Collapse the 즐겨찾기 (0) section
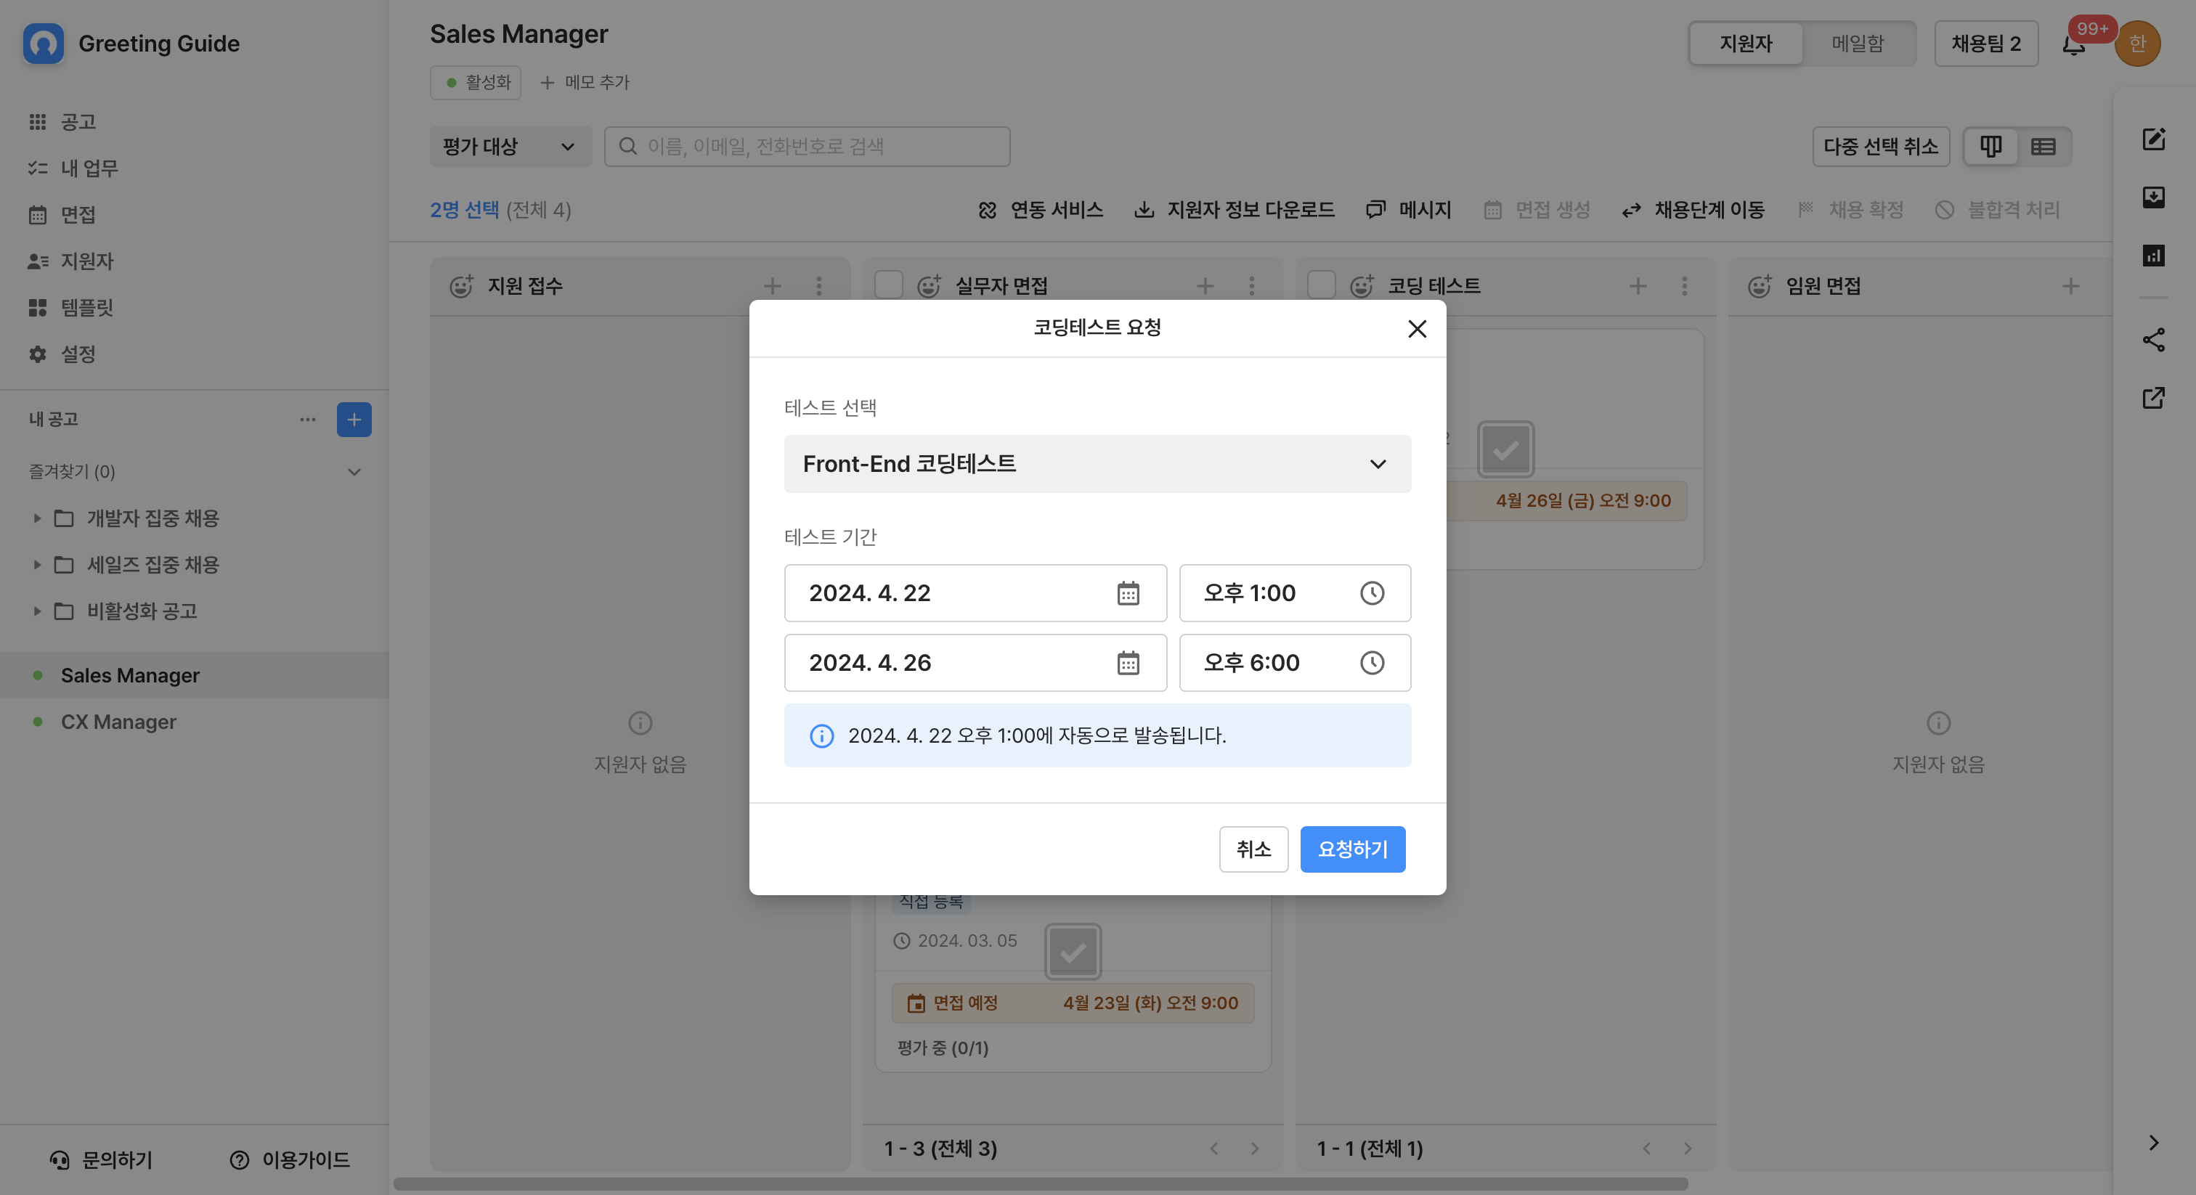Image resolution: width=2196 pixels, height=1195 pixels. click(354, 472)
